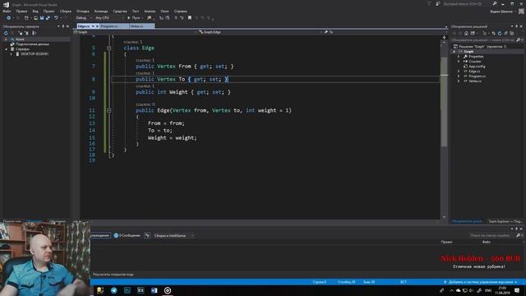
Task: Open the Any CPU platform dropdown
Action: (x=109, y=18)
